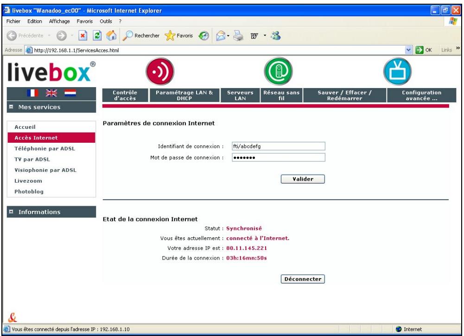Expand the Informations section

(11, 211)
